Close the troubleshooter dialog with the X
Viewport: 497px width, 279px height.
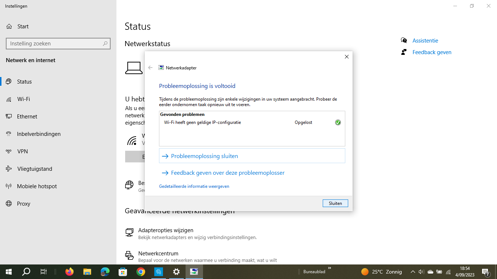[347, 57]
